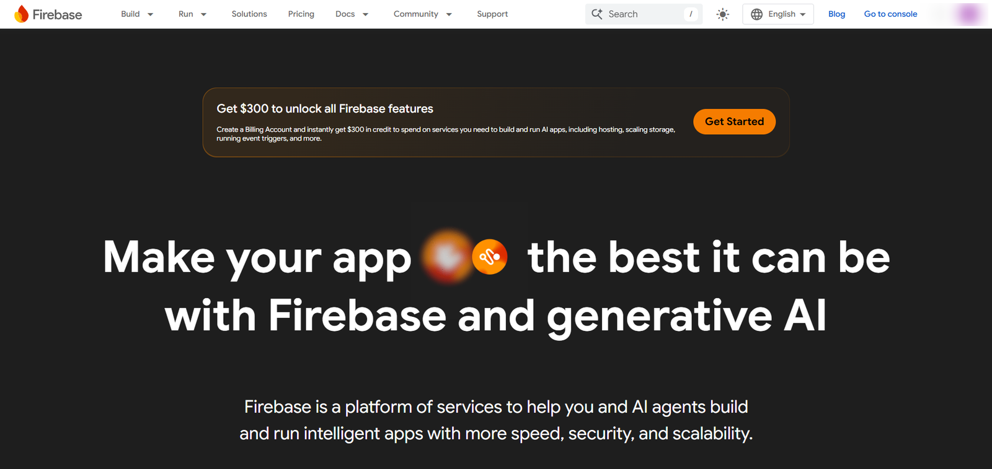Expand the Run menu arrow
The width and height of the screenshot is (992, 469).
coord(203,14)
